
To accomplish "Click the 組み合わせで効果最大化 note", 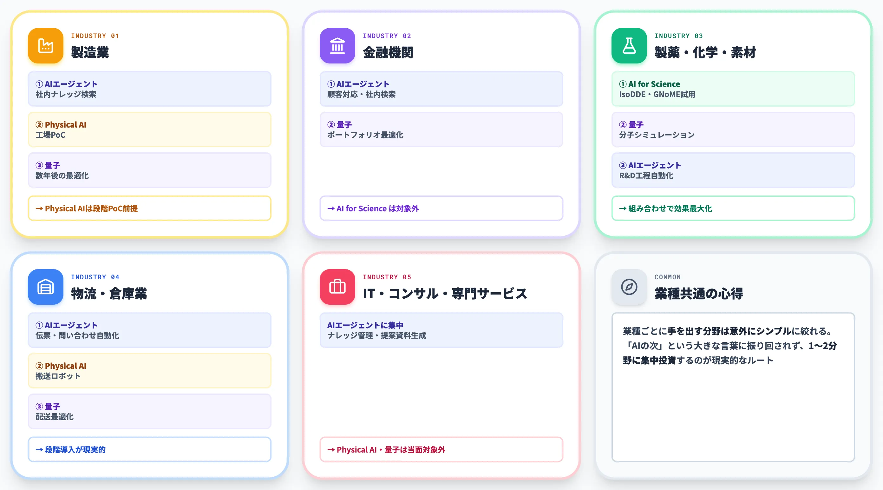I will click(733, 208).
